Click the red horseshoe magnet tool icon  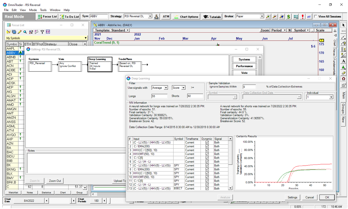click(343, 79)
